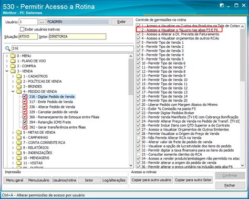Viewport: 249px width, 199px height.
Task: Toggle access for 317 - Emitir Pedido de Venda
Action: 25,102
